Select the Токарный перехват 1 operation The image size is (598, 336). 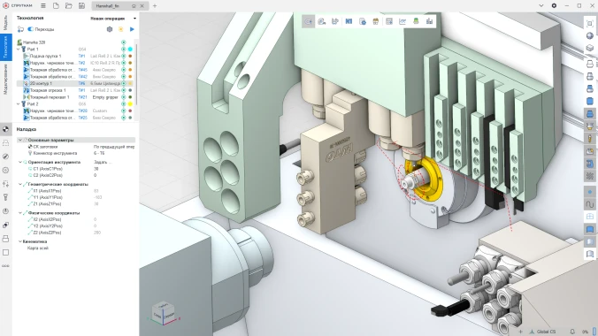click(x=50, y=97)
